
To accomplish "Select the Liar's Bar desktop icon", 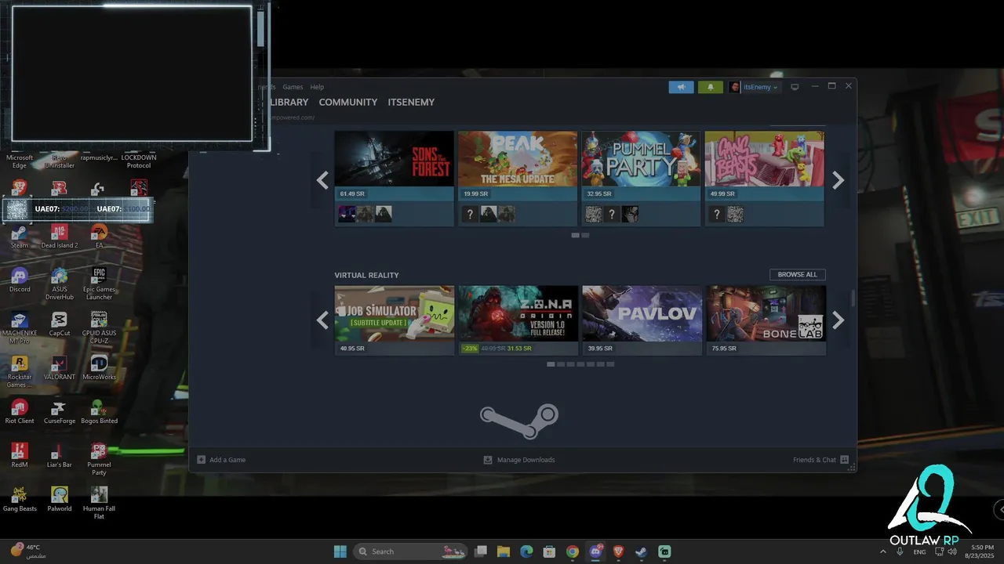I will click(59, 455).
